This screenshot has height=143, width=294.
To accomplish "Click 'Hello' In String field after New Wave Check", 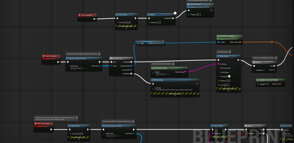I will coord(81,134).
